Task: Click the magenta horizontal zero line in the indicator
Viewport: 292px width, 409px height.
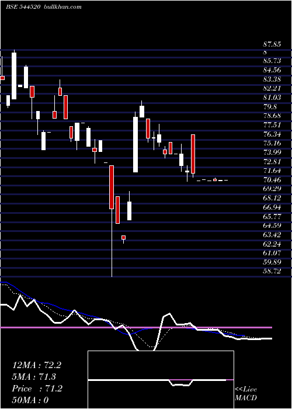Action: click(136, 327)
